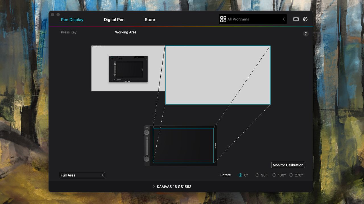Screen dimensions: 364x204
Task: Select the 270° rotation radio button
Action: (x=291, y=175)
